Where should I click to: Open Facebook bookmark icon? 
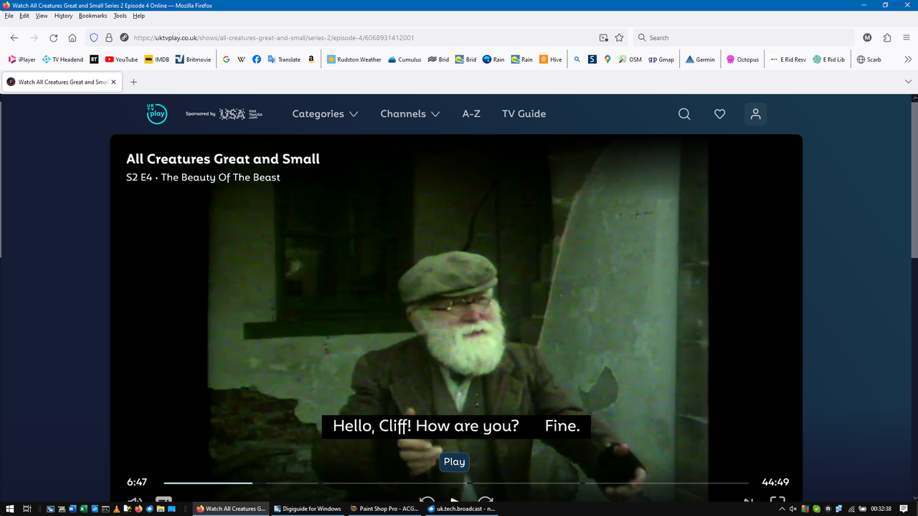tap(257, 59)
